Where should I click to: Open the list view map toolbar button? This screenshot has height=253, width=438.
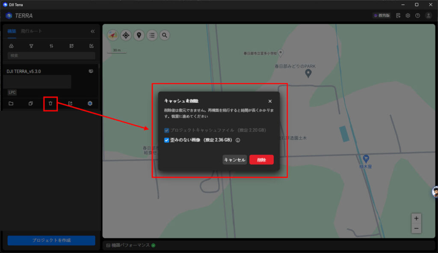point(152,35)
